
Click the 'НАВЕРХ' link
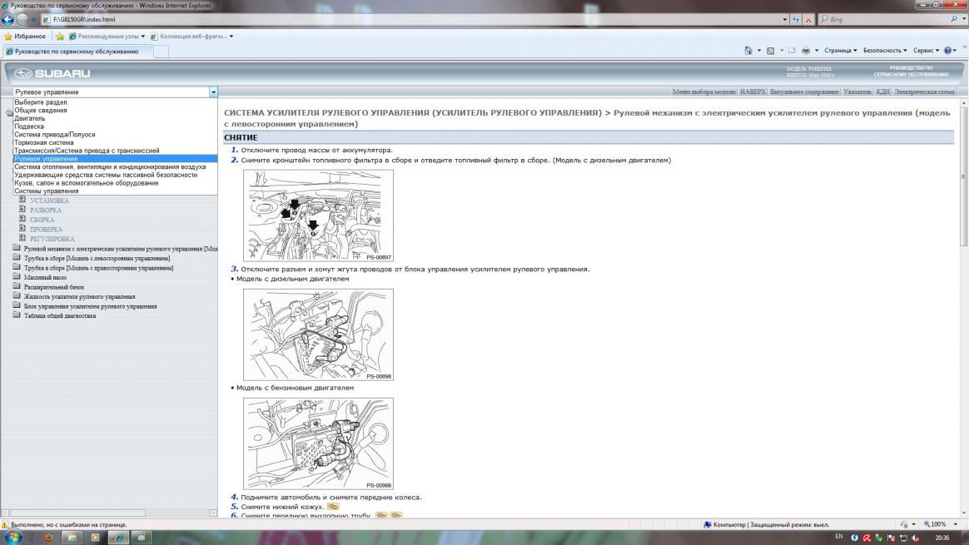click(x=753, y=92)
